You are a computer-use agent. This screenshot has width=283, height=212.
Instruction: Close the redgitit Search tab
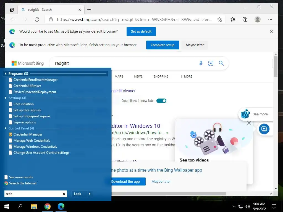coord(80,10)
